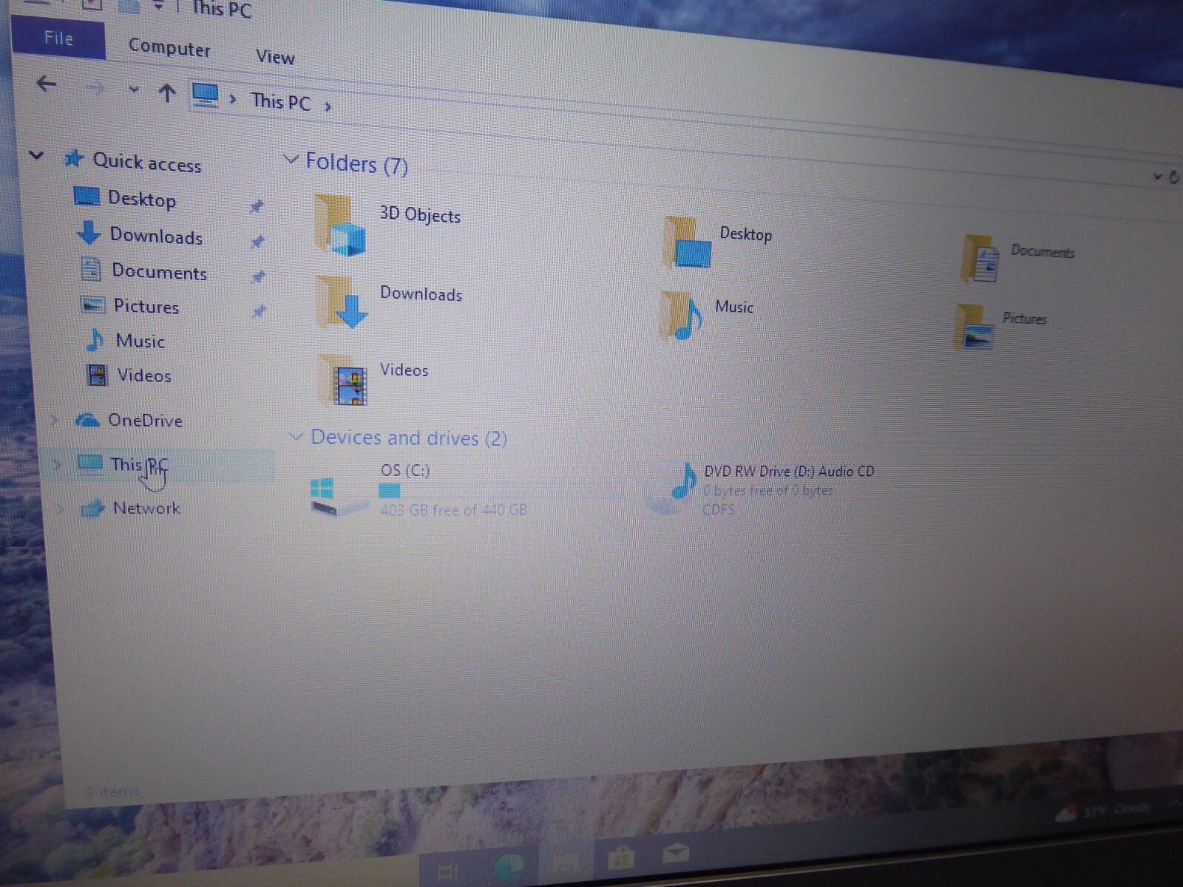Open Mail from the taskbar

(x=676, y=854)
